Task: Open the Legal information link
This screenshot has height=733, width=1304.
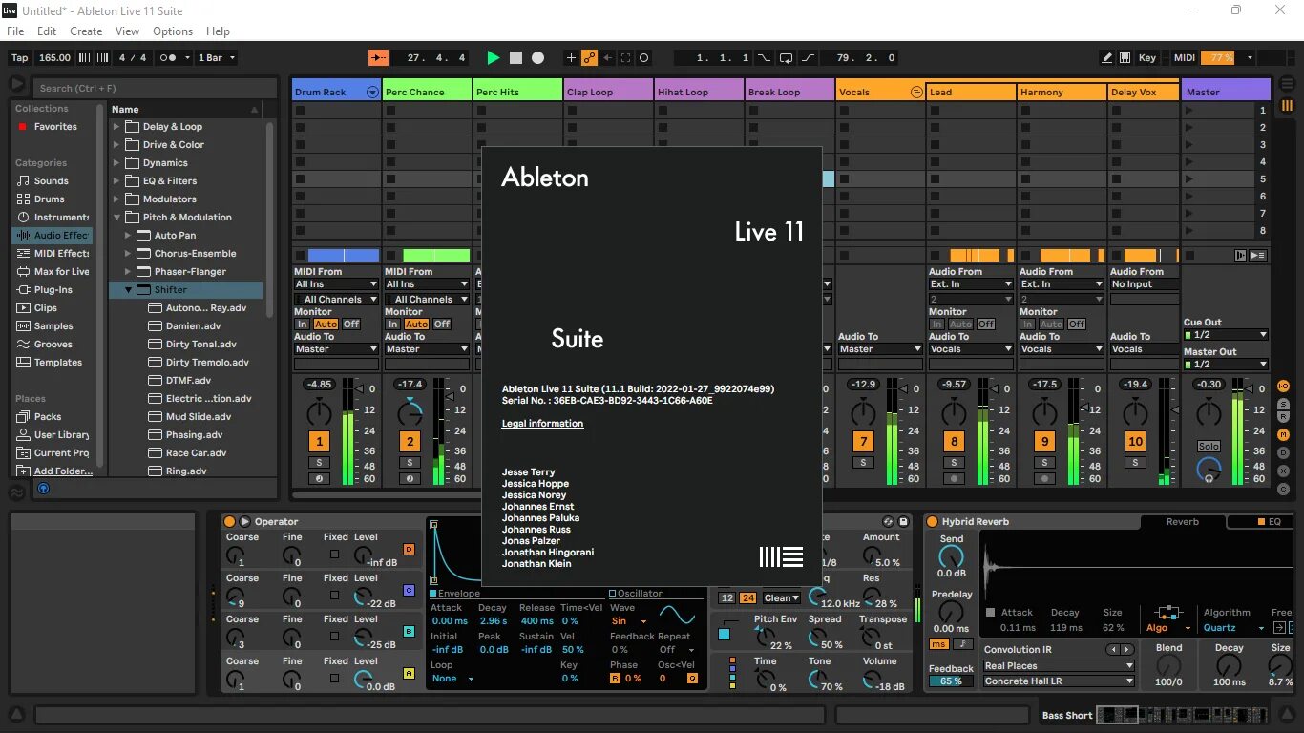Action: (x=542, y=423)
